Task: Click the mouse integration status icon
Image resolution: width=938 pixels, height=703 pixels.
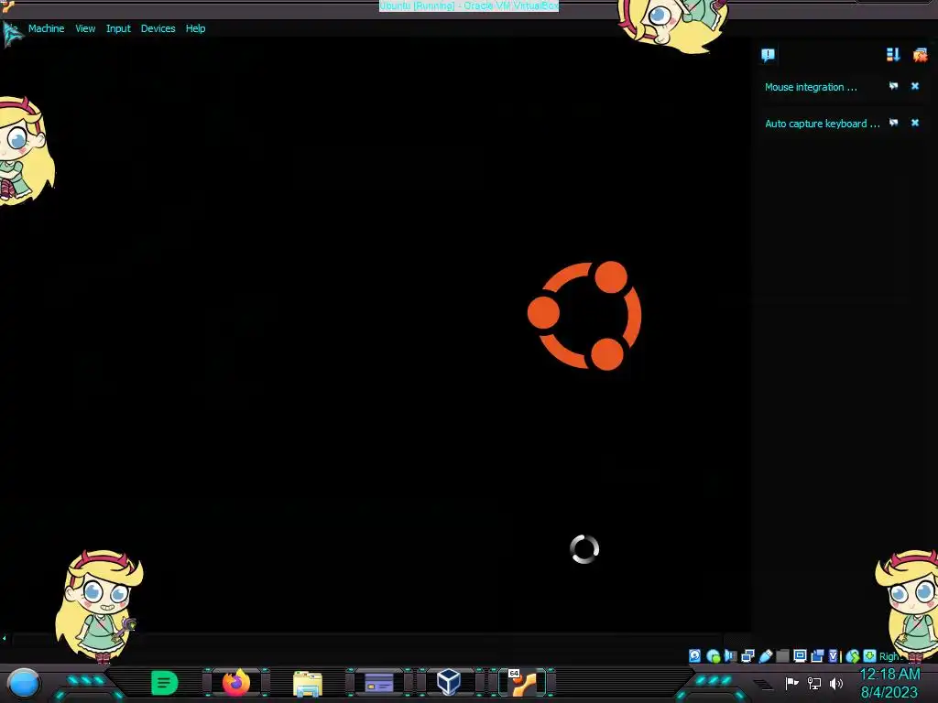Action: (x=853, y=655)
